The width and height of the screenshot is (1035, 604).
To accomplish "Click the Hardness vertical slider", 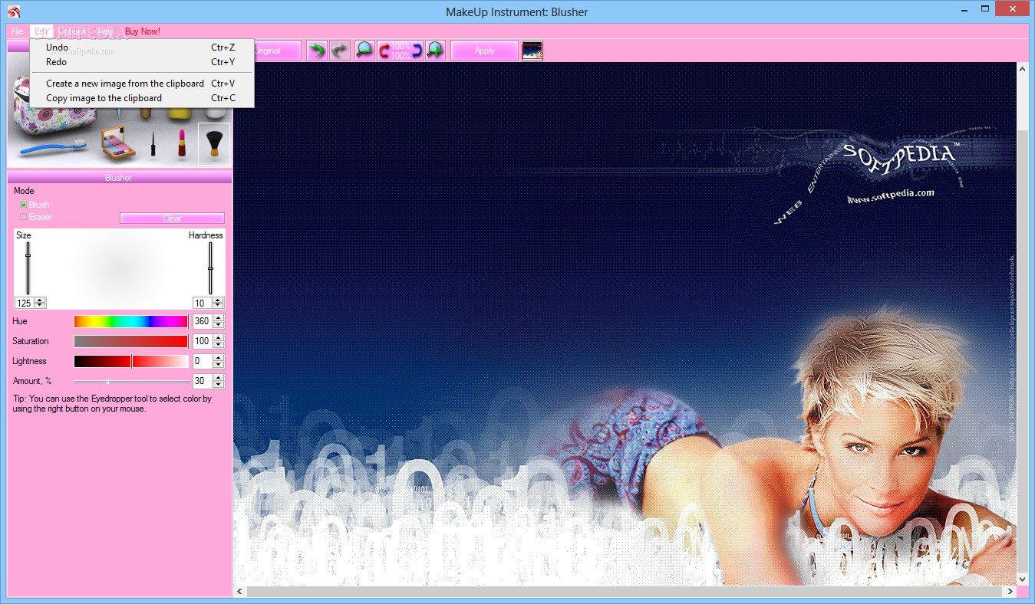I will pyautogui.click(x=210, y=268).
